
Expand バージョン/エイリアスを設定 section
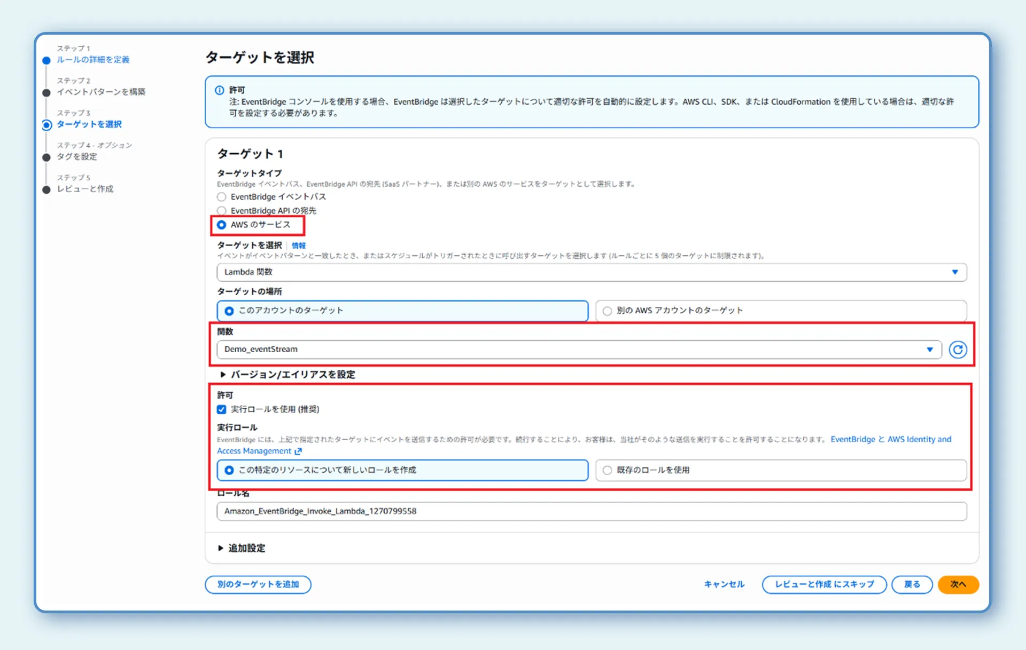click(287, 375)
